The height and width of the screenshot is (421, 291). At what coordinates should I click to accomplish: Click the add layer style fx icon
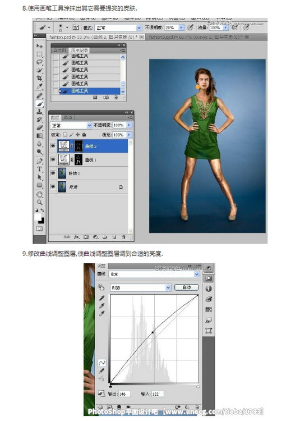[77, 237]
